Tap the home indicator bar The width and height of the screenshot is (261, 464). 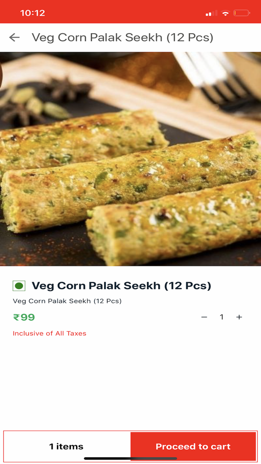point(130,458)
